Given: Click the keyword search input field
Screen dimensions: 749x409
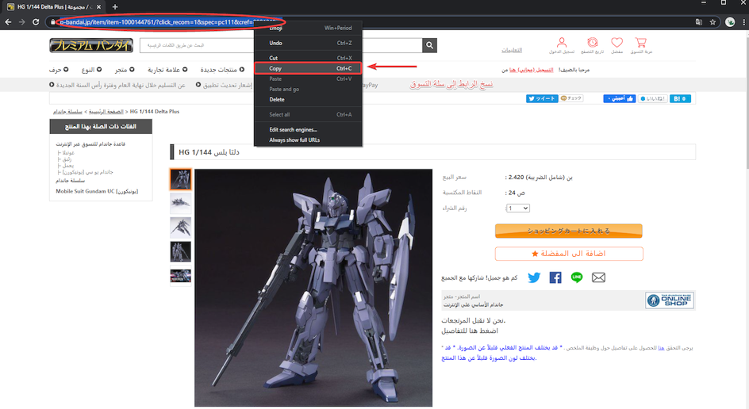Looking at the screenshot, I should pyautogui.click(x=281, y=45).
